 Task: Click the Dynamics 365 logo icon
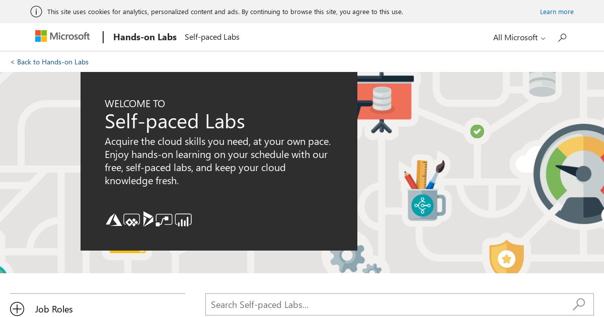[148, 219]
